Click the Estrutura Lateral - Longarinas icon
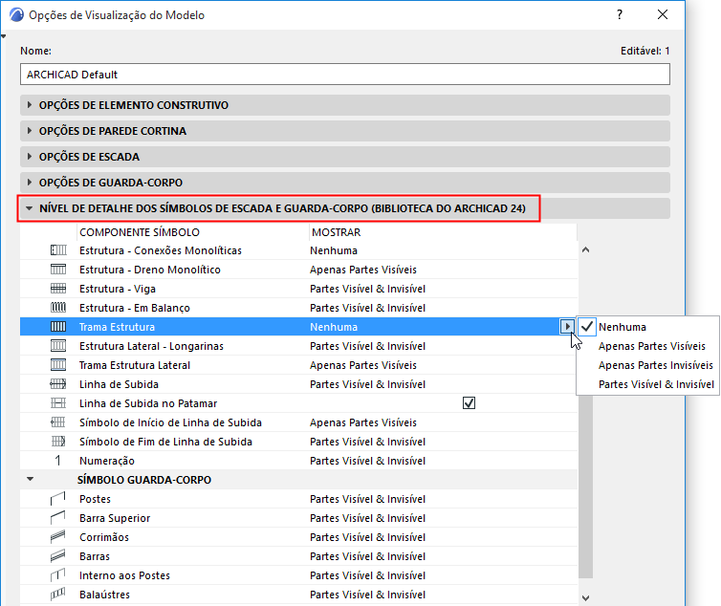721x606 pixels. [58, 346]
